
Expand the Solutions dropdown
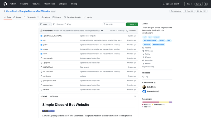click(x=25, y=4)
